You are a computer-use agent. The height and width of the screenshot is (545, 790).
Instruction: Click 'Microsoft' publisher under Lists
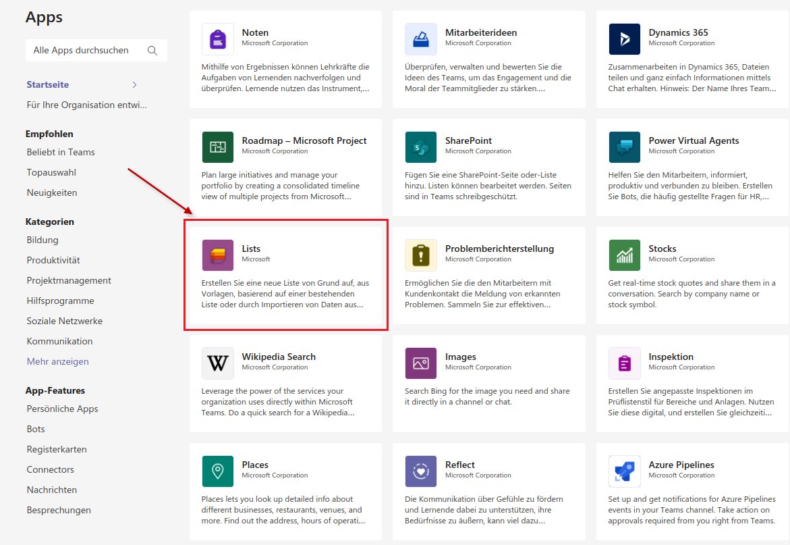pyautogui.click(x=256, y=259)
